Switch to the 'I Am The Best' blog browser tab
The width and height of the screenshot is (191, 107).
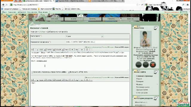pos(104,1)
